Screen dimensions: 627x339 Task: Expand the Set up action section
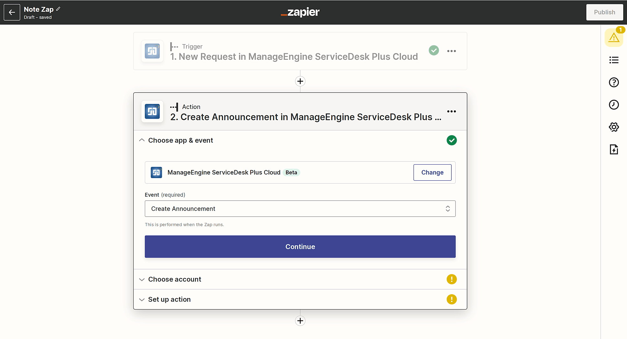169,299
